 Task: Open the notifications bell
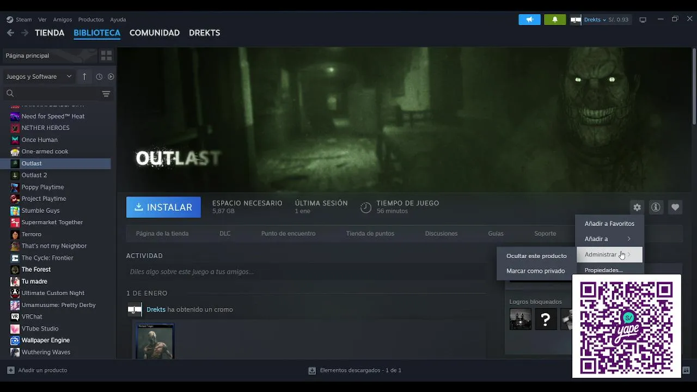[x=555, y=20]
